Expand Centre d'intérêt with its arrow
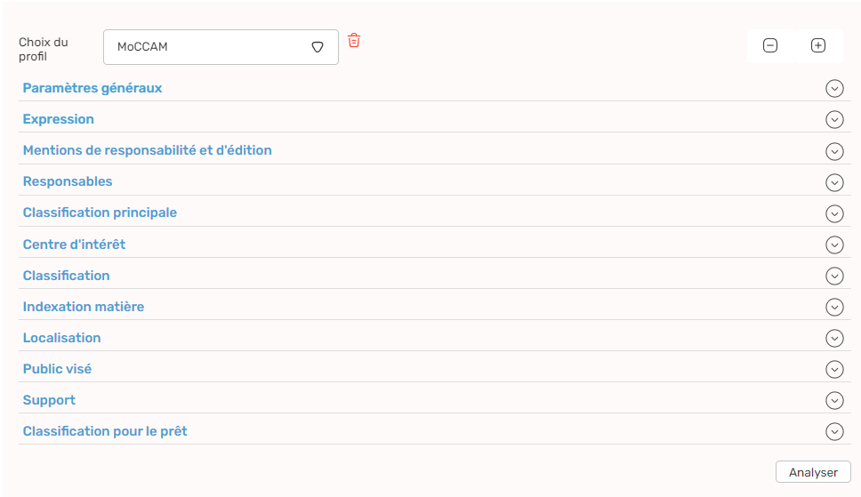The width and height of the screenshot is (861, 497). click(x=834, y=244)
